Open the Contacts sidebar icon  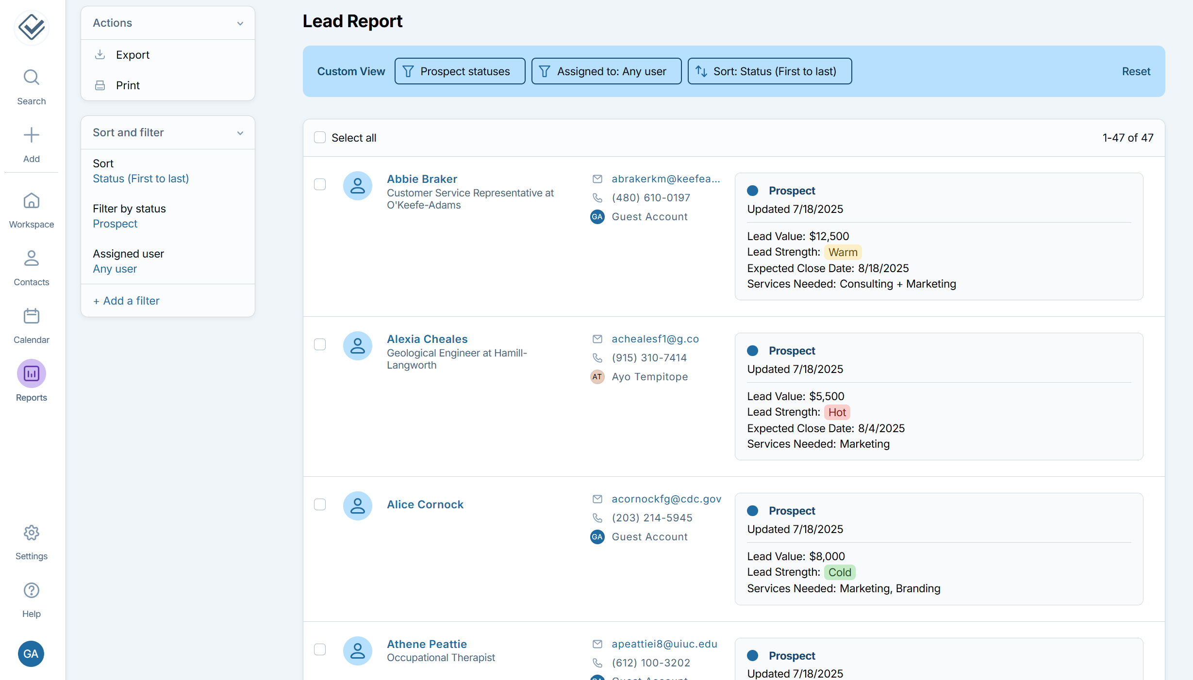(x=32, y=259)
